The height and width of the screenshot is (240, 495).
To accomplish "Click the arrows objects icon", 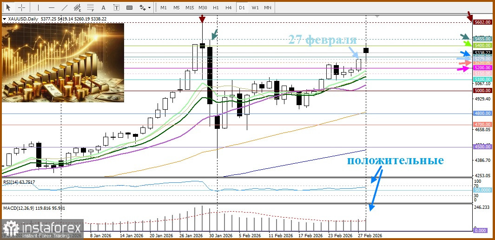I will click(x=142, y=7).
